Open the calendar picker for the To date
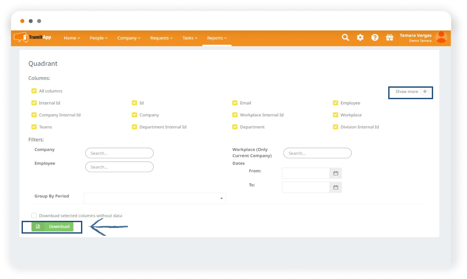Viewport: 467px width, 279px height. pos(335,187)
